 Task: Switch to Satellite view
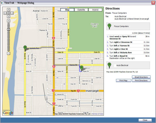81,10
